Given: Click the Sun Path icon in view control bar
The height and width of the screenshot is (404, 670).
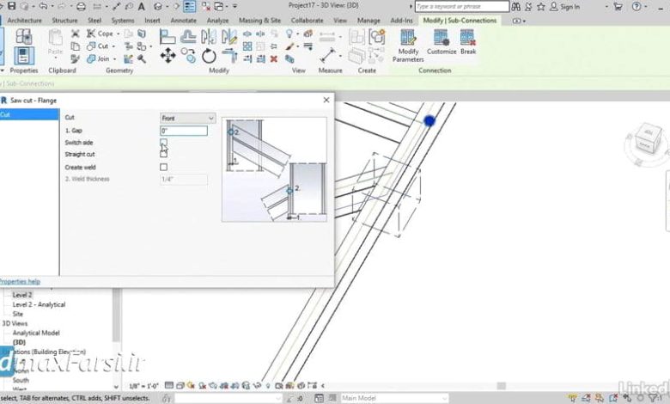Looking at the screenshot, I should coord(191,386).
